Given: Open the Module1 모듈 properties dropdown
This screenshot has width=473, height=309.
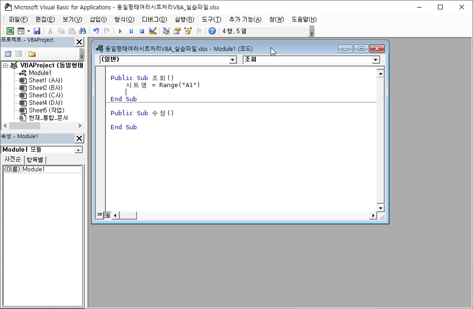Looking at the screenshot, I should click(x=79, y=150).
